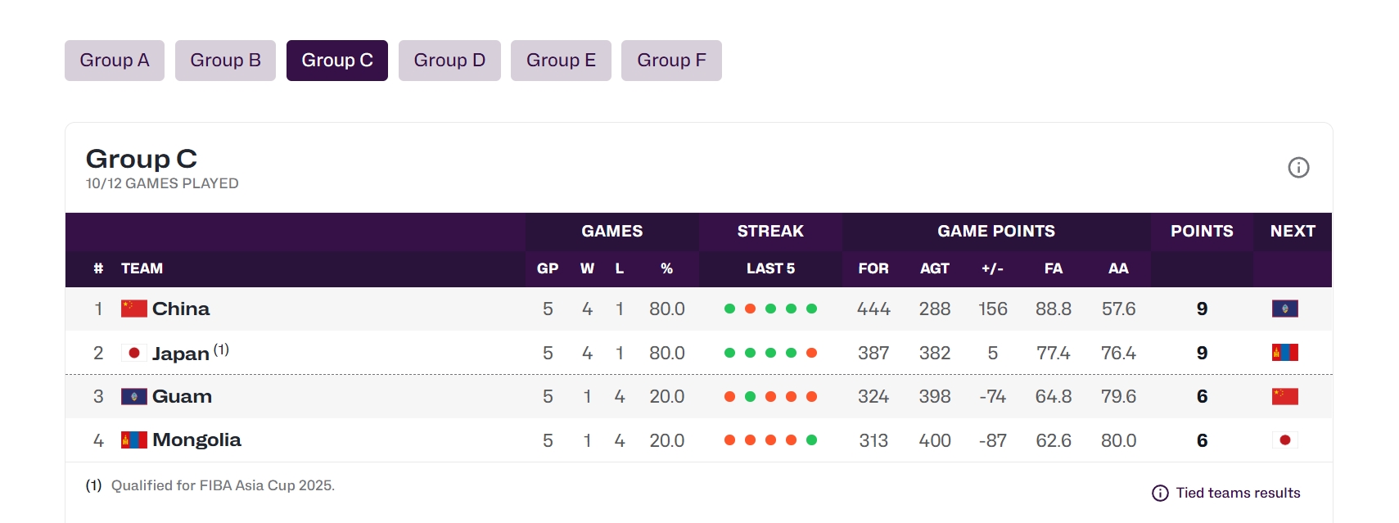The width and height of the screenshot is (1399, 523).
Task: Click the Tied teams results info icon
Action: (1160, 493)
